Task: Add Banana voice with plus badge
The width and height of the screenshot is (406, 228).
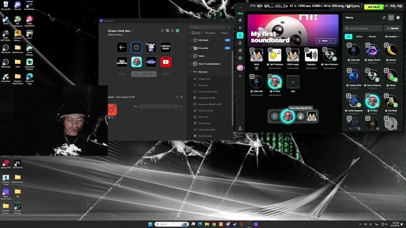Action: click(x=386, y=45)
